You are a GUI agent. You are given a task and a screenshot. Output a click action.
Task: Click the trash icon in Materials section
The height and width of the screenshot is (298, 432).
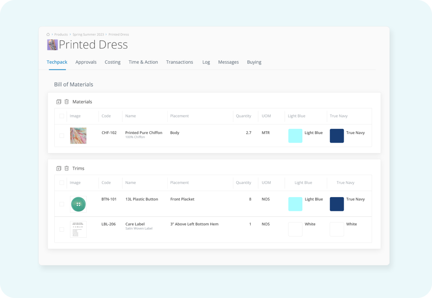(67, 102)
